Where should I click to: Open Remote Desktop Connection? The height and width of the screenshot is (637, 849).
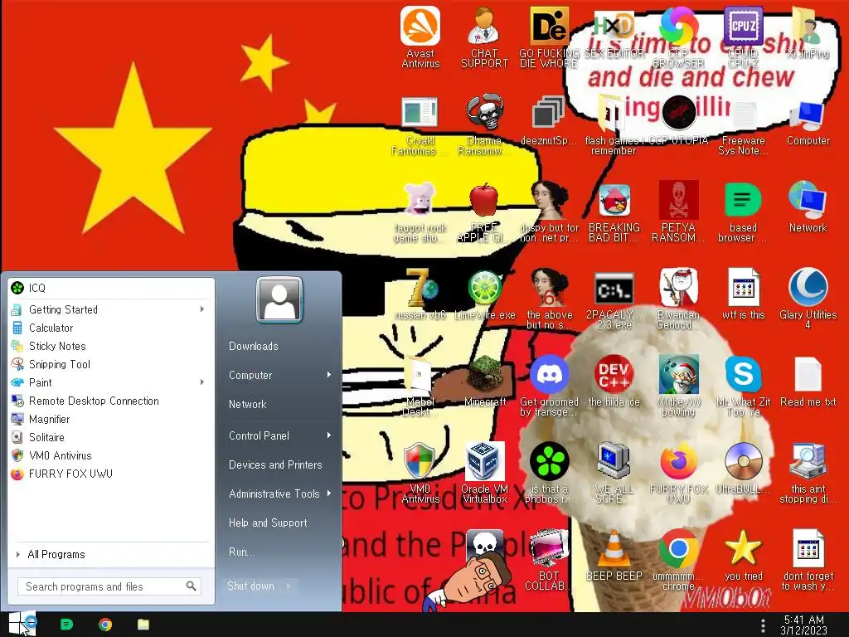tap(111, 401)
